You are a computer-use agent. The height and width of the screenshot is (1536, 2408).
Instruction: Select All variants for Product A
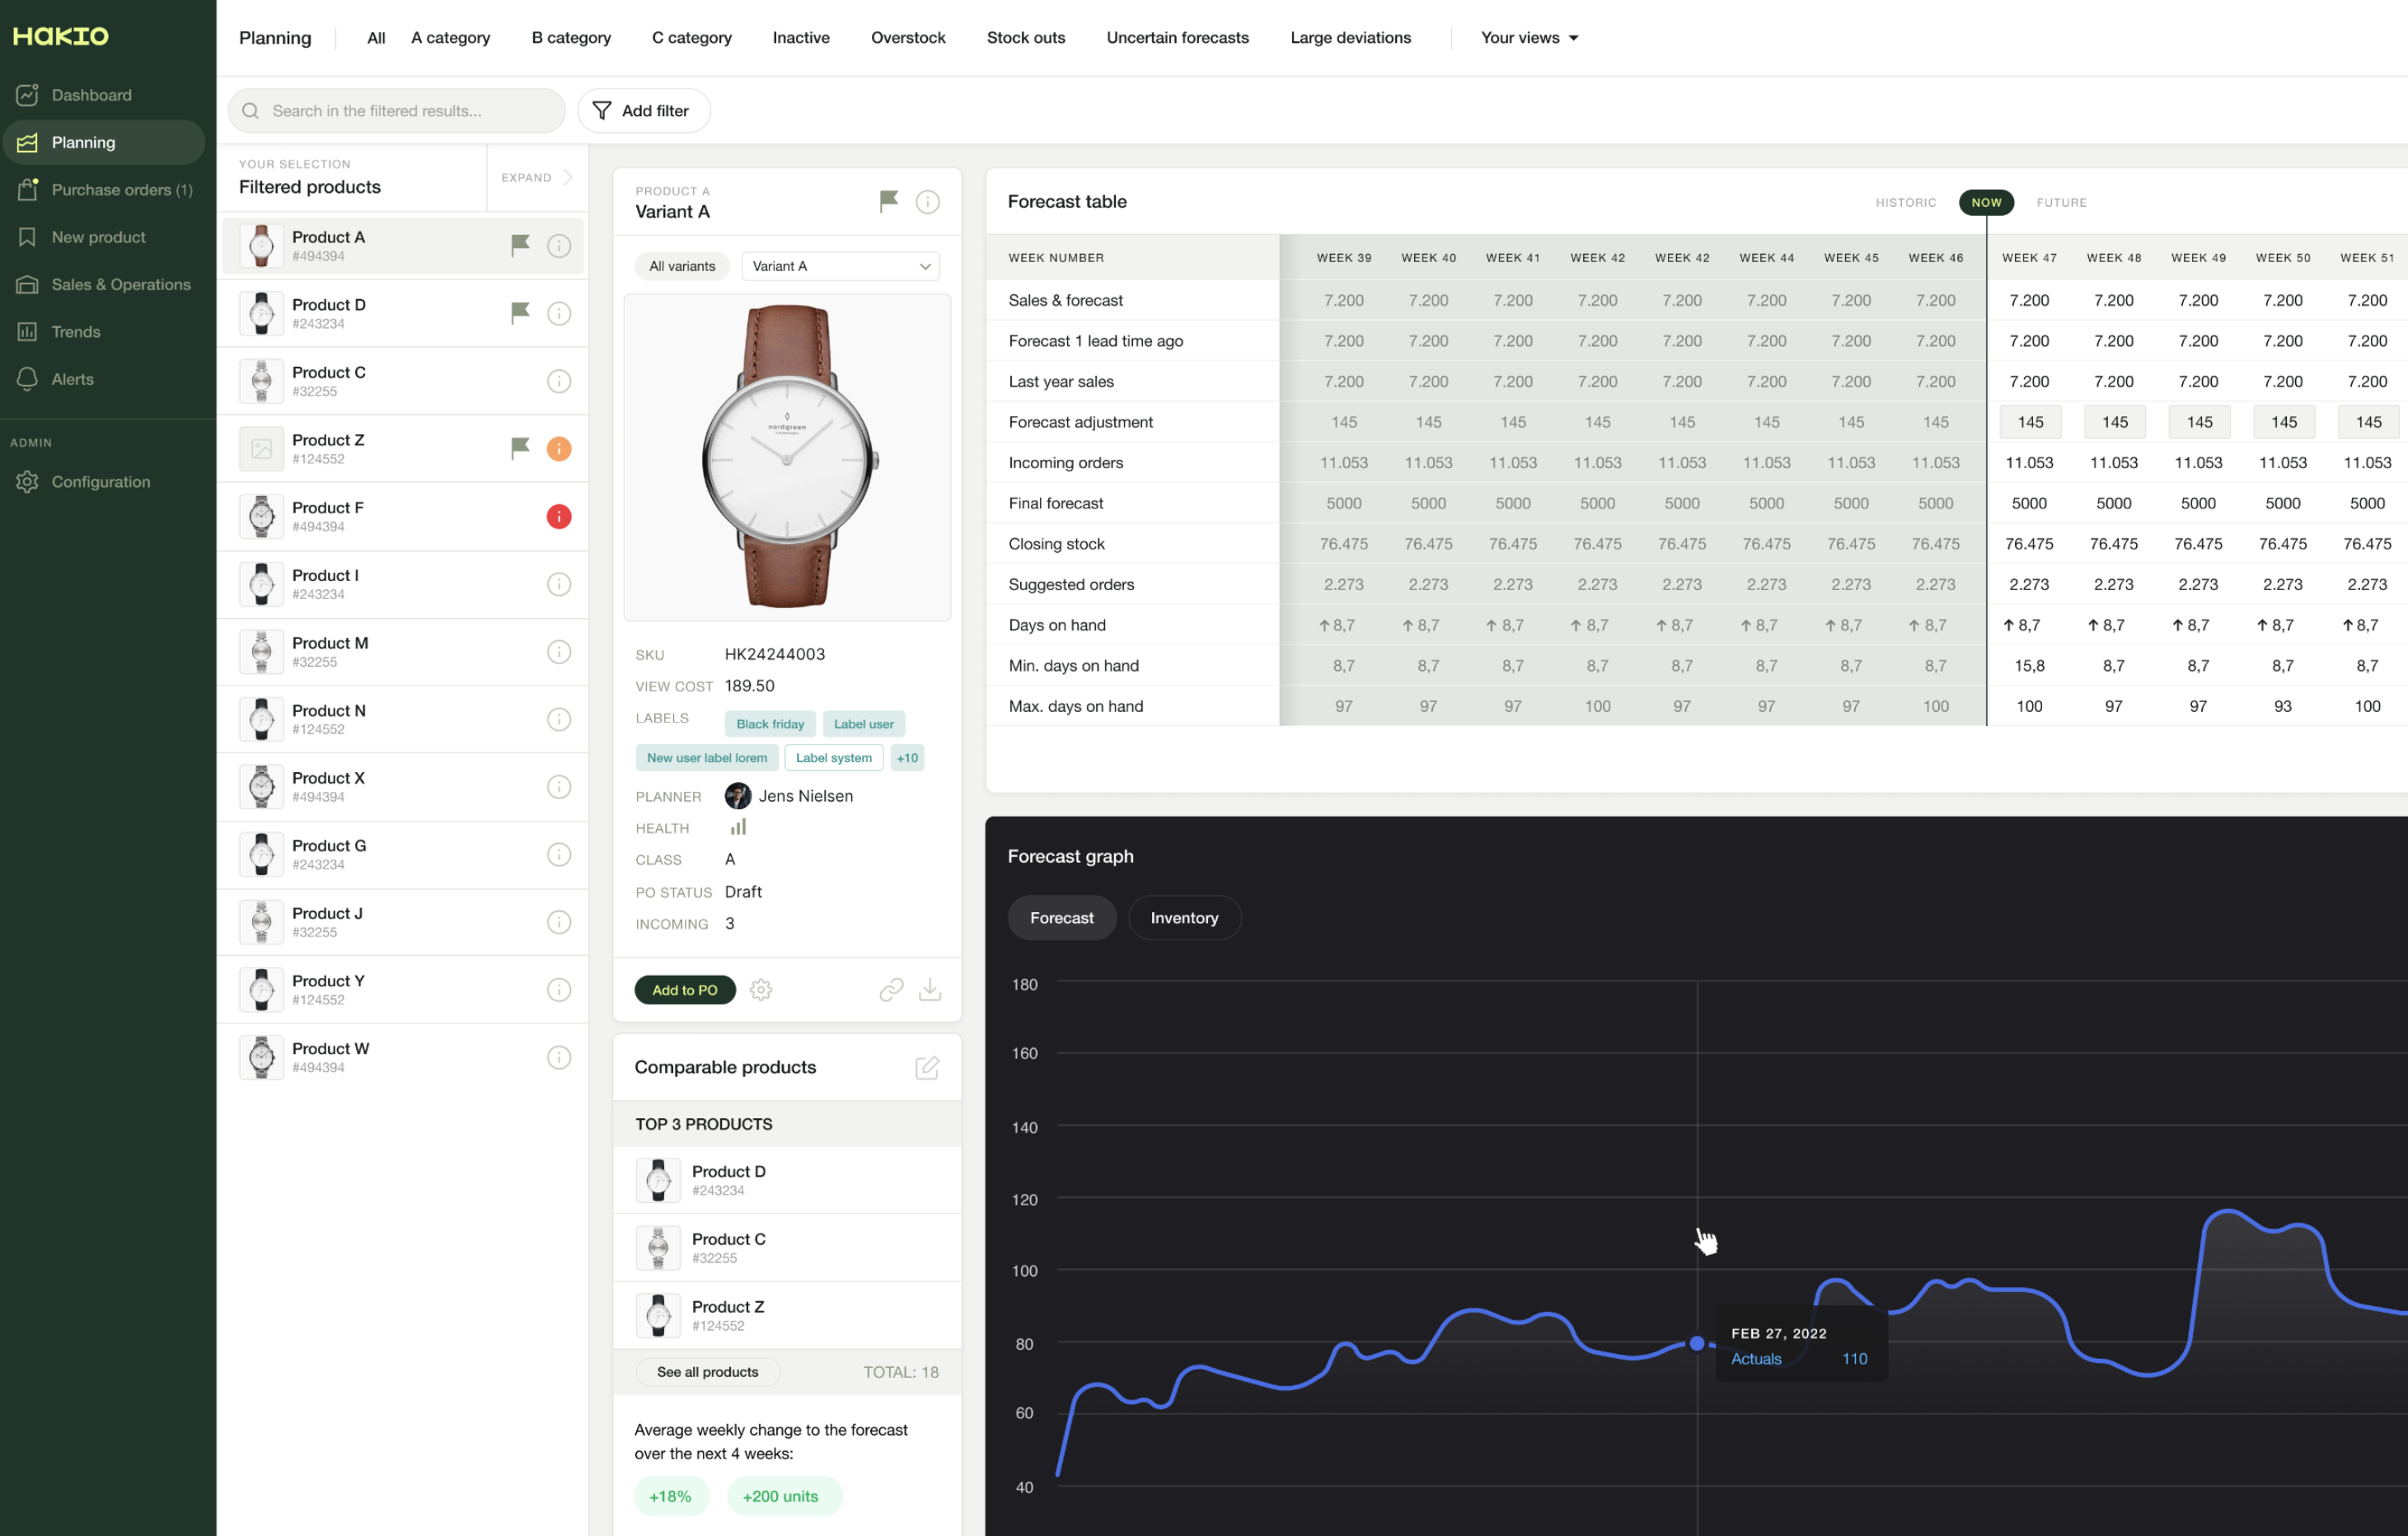681,265
